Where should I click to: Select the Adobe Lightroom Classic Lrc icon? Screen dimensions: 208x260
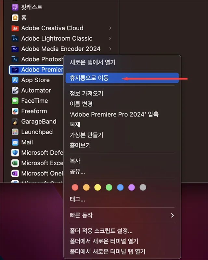click(15, 38)
